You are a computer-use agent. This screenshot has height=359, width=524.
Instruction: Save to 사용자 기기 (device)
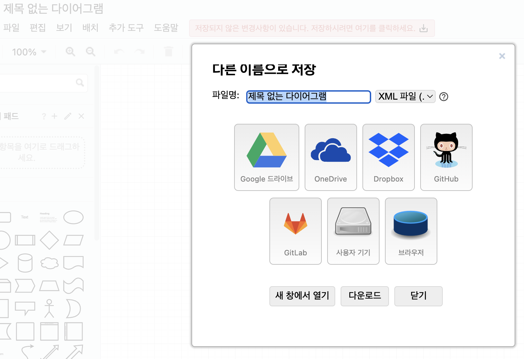tap(353, 231)
